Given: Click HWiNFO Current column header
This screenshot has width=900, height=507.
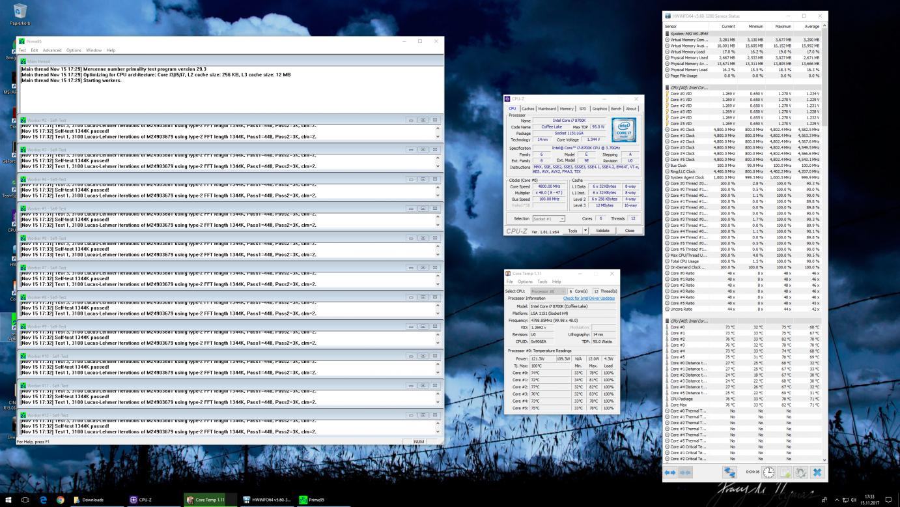Looking at the screenshot, I should tap(729, 26).
